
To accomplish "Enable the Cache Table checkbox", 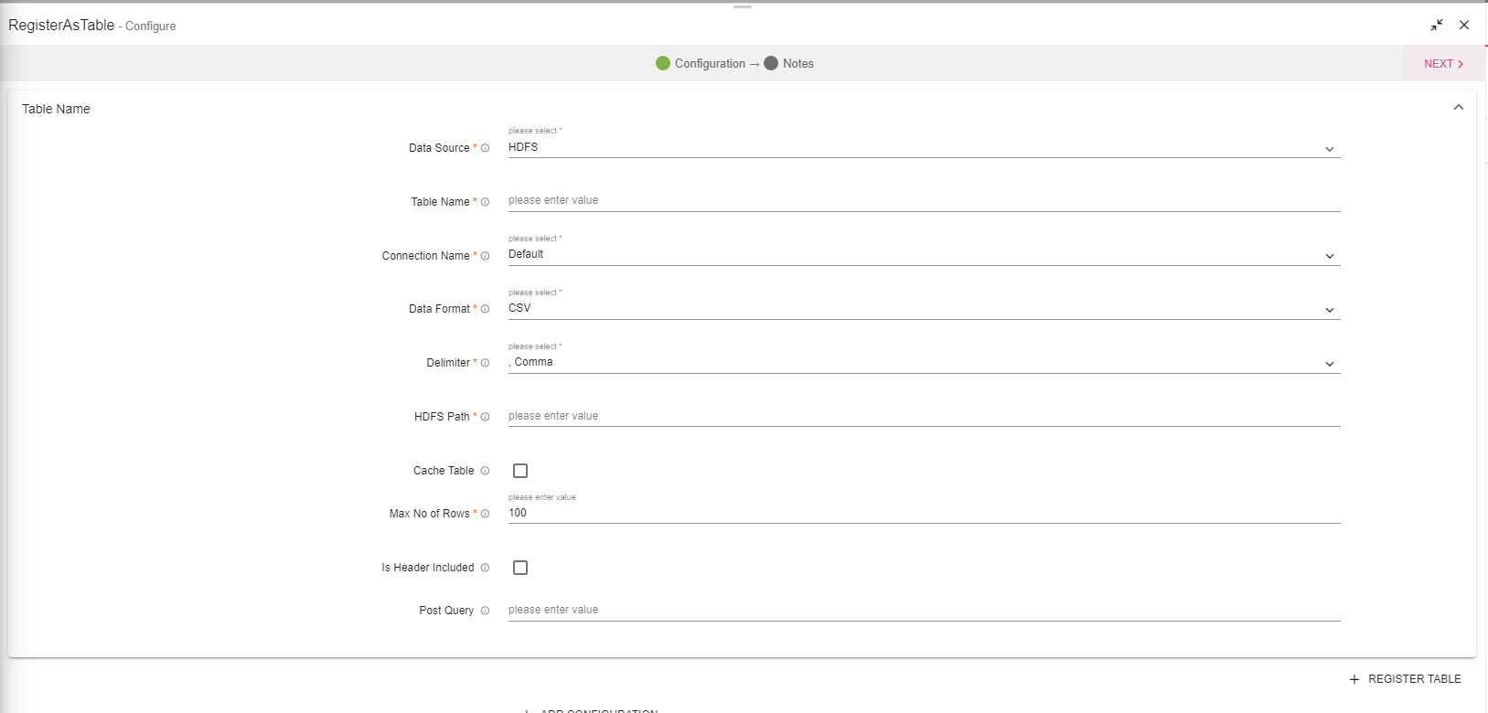I will pyautogui.click(x=520, y=471).
